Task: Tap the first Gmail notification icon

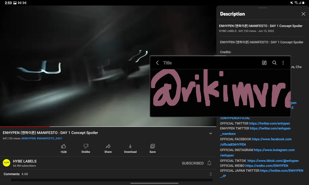Action: click(19, 3)
